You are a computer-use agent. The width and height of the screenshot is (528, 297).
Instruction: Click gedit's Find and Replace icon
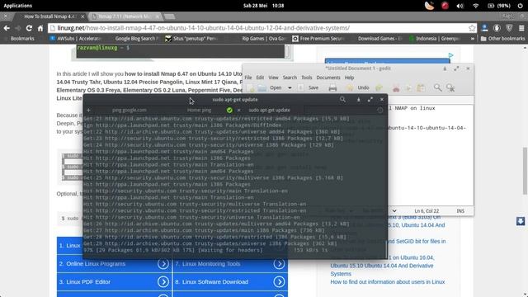point(450,88)
